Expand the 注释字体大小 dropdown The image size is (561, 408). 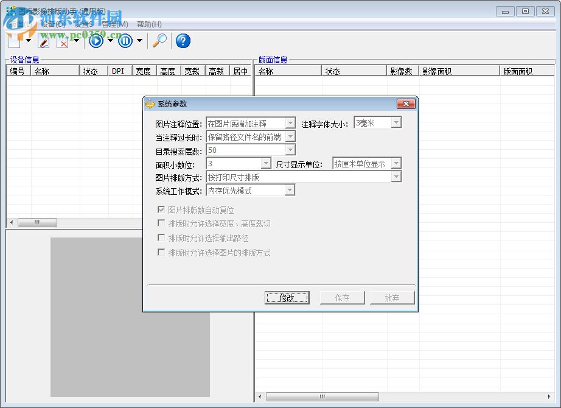(x=398, y=122)
